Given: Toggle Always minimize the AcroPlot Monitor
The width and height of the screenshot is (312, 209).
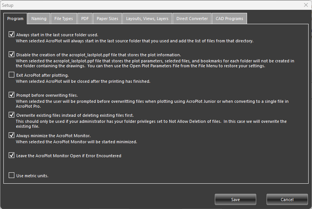Looking at the screenshot, I should coord(12,135).
